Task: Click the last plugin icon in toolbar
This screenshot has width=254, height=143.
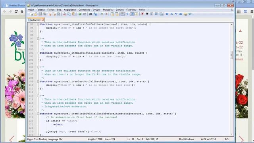Action: 190,14
